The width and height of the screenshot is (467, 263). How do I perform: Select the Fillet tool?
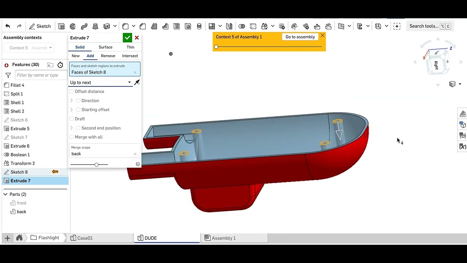[126, 26]
